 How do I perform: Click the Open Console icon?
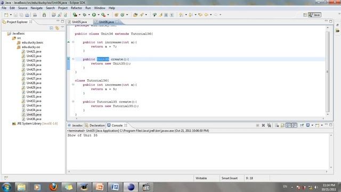point(318,125)
